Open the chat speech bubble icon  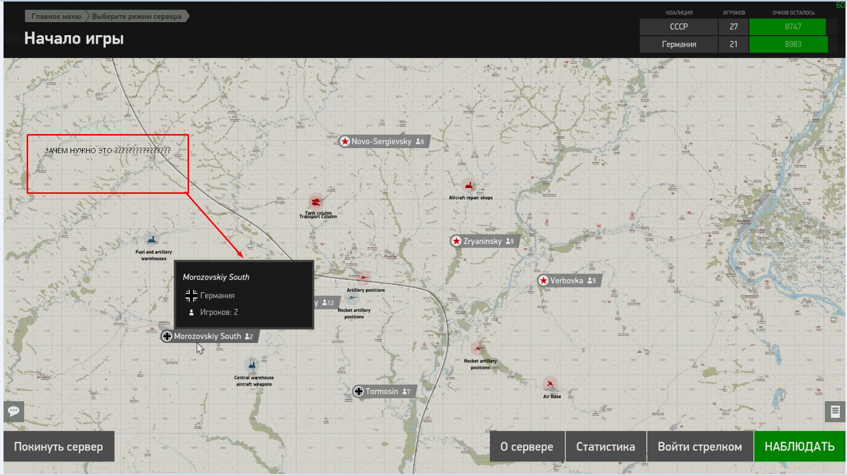tap(14, 412)
